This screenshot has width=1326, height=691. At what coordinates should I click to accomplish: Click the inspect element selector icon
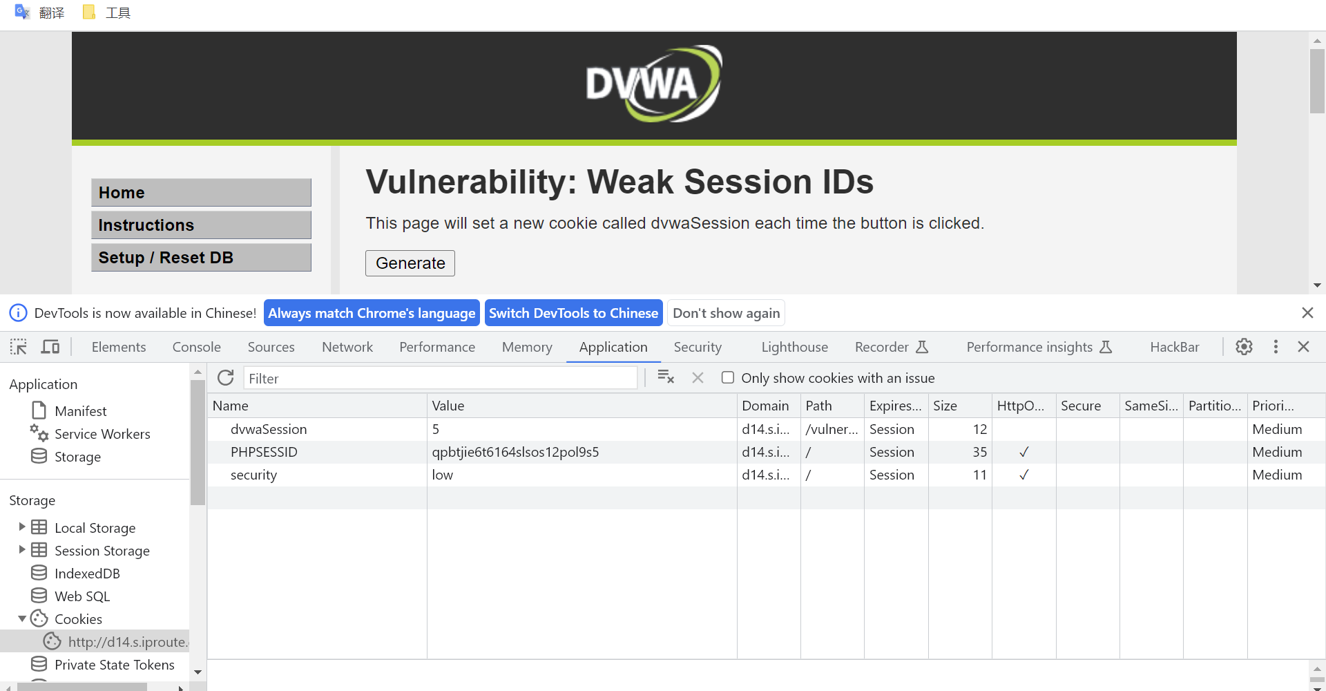point(19,347)
